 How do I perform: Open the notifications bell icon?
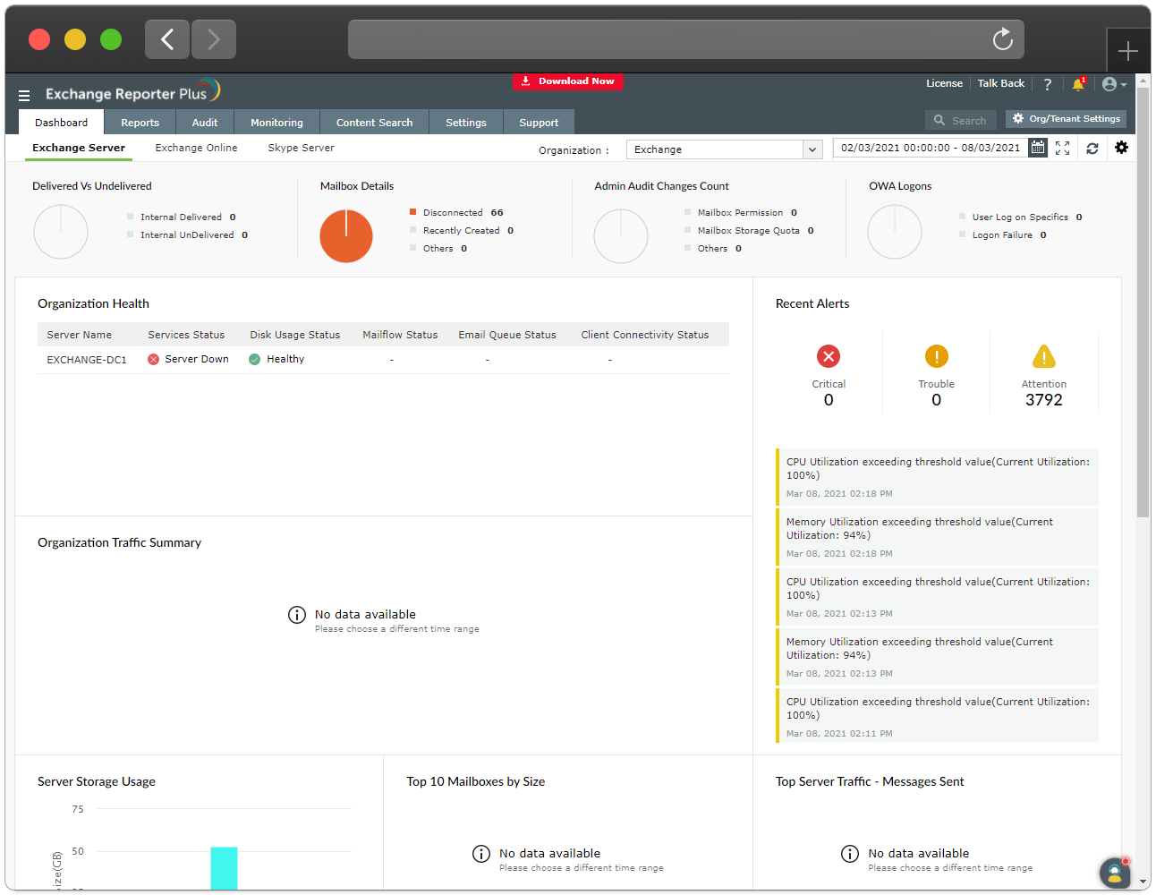[1078, 84]
